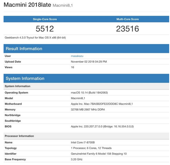170x165 pixels.
Task: Click the Identifier label
Action: [11, 154]
